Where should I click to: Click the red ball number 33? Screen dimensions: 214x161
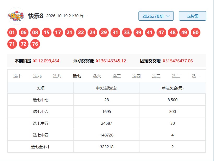(127, 32)
